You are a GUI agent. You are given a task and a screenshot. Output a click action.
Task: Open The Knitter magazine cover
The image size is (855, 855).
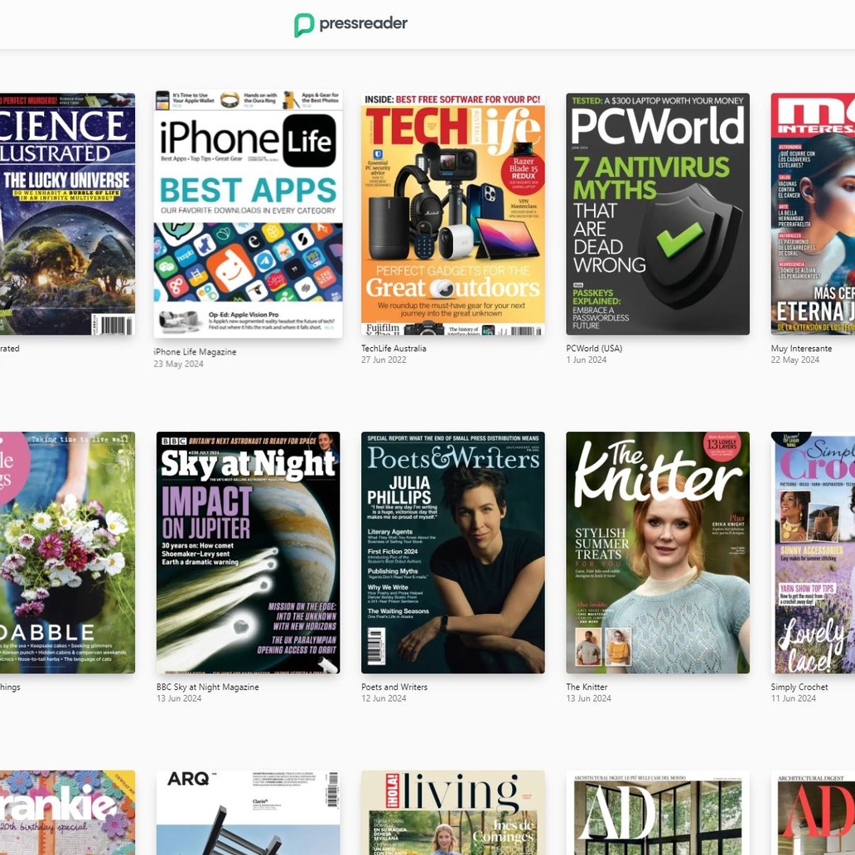[658, 553]
